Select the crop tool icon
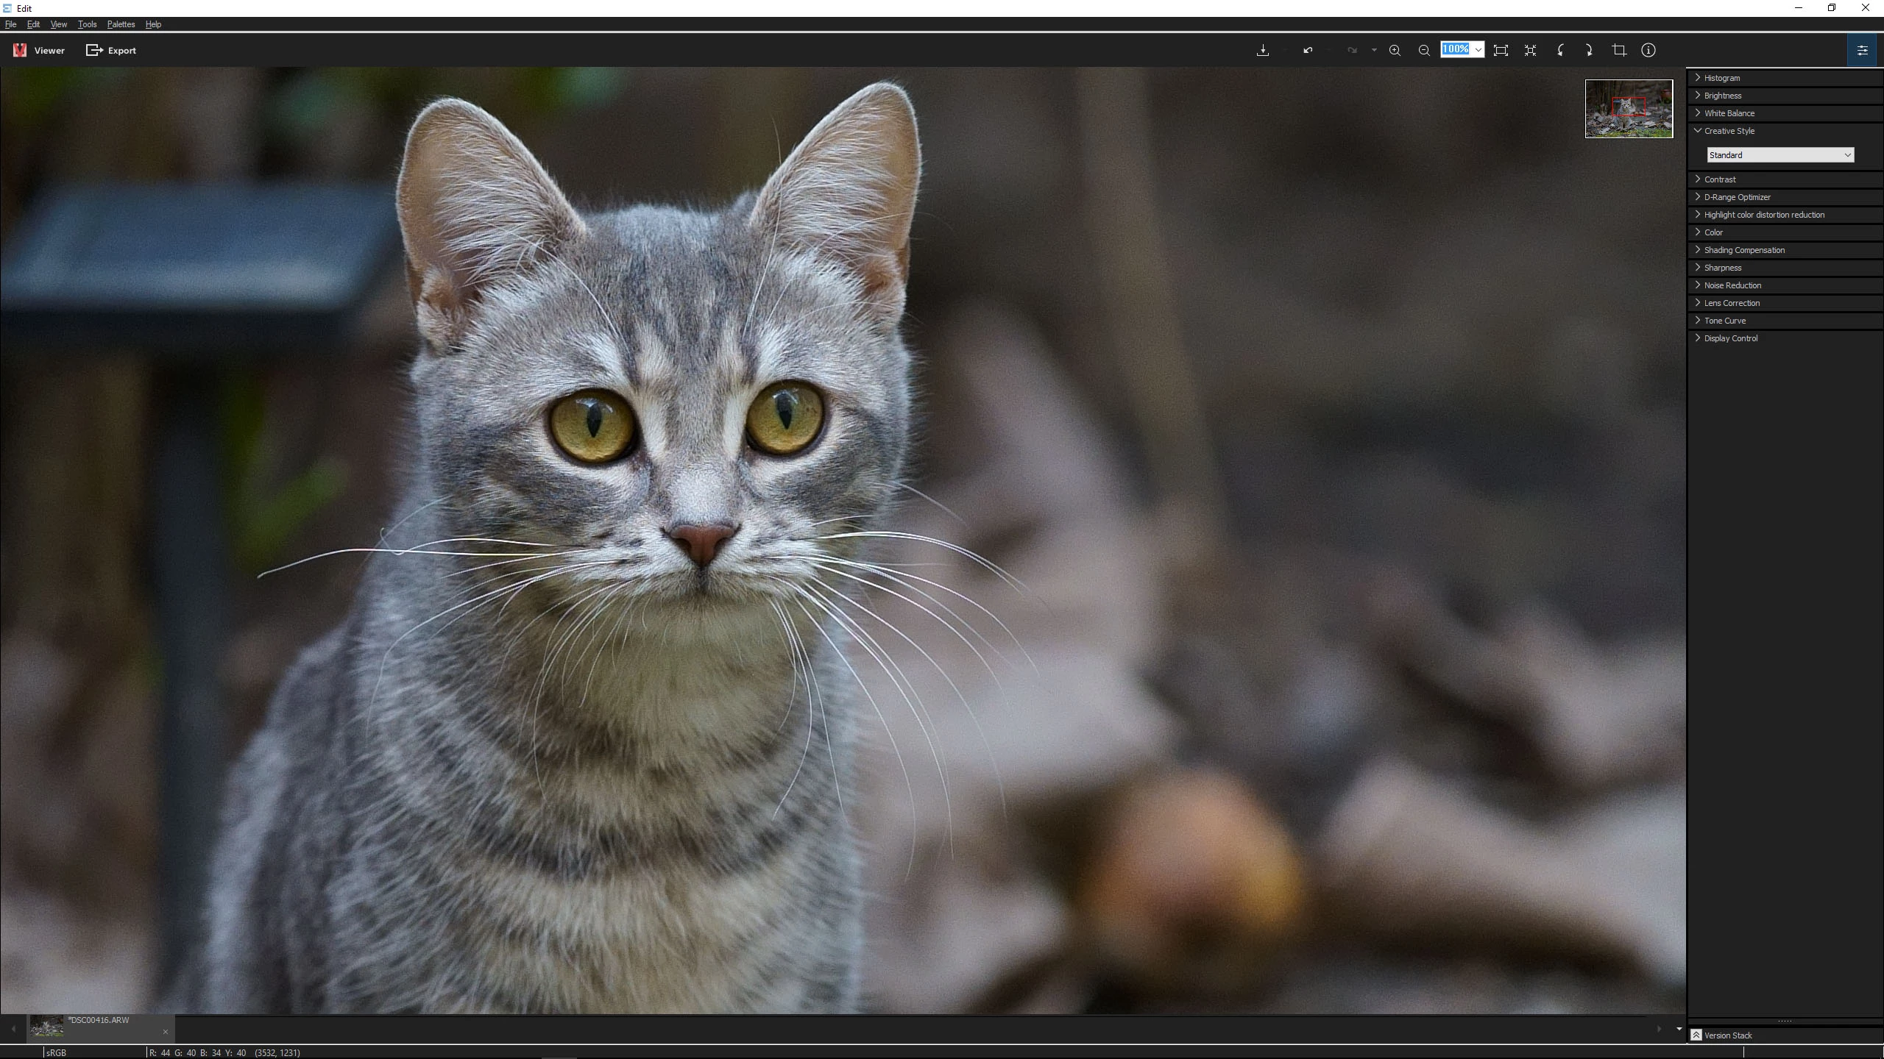1884x1059 pixels. click(x=1619, y=50)
